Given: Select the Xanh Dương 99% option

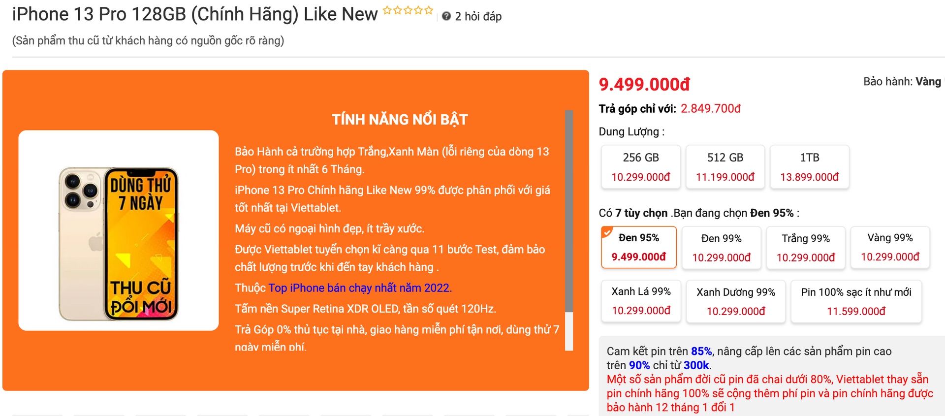Looking at the screenshot, I should [x=736, y=301].
